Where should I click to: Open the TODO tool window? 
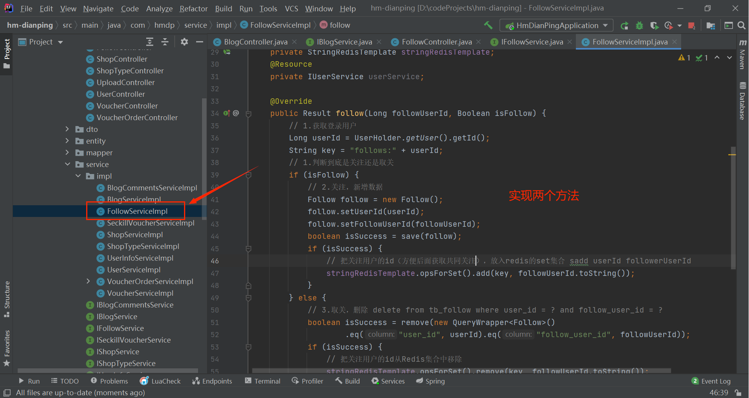click(x=65, y=381)
